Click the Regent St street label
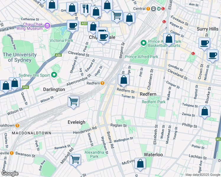Screen dimensions: 221x177 (122, 50)
